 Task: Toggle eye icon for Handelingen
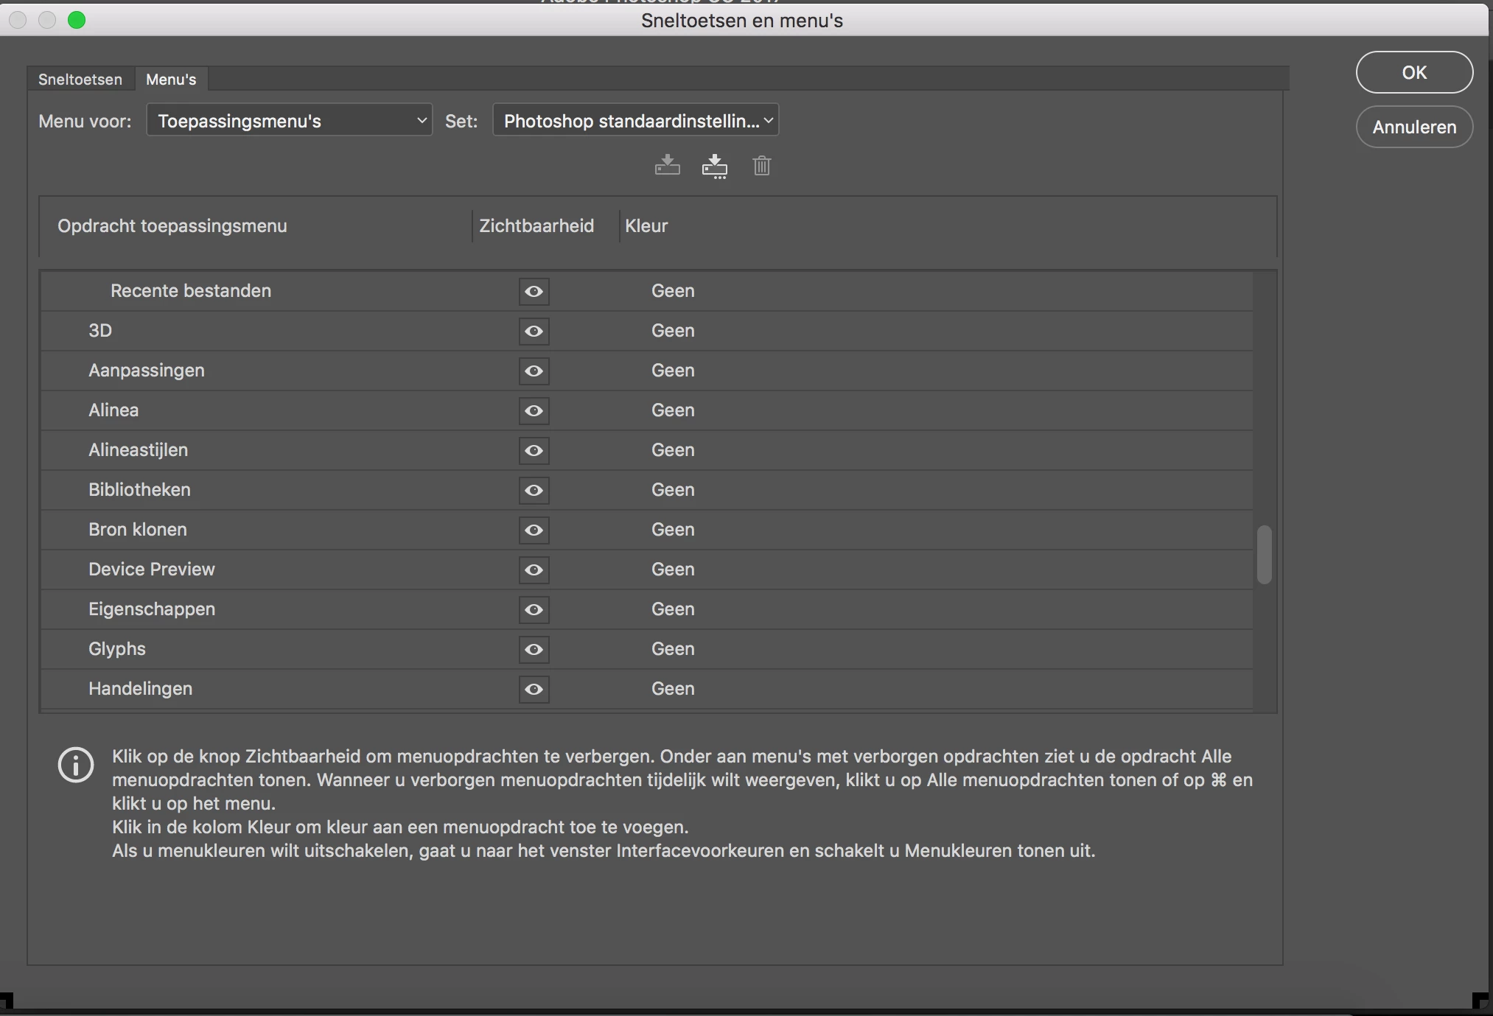(x=534, y=690)
